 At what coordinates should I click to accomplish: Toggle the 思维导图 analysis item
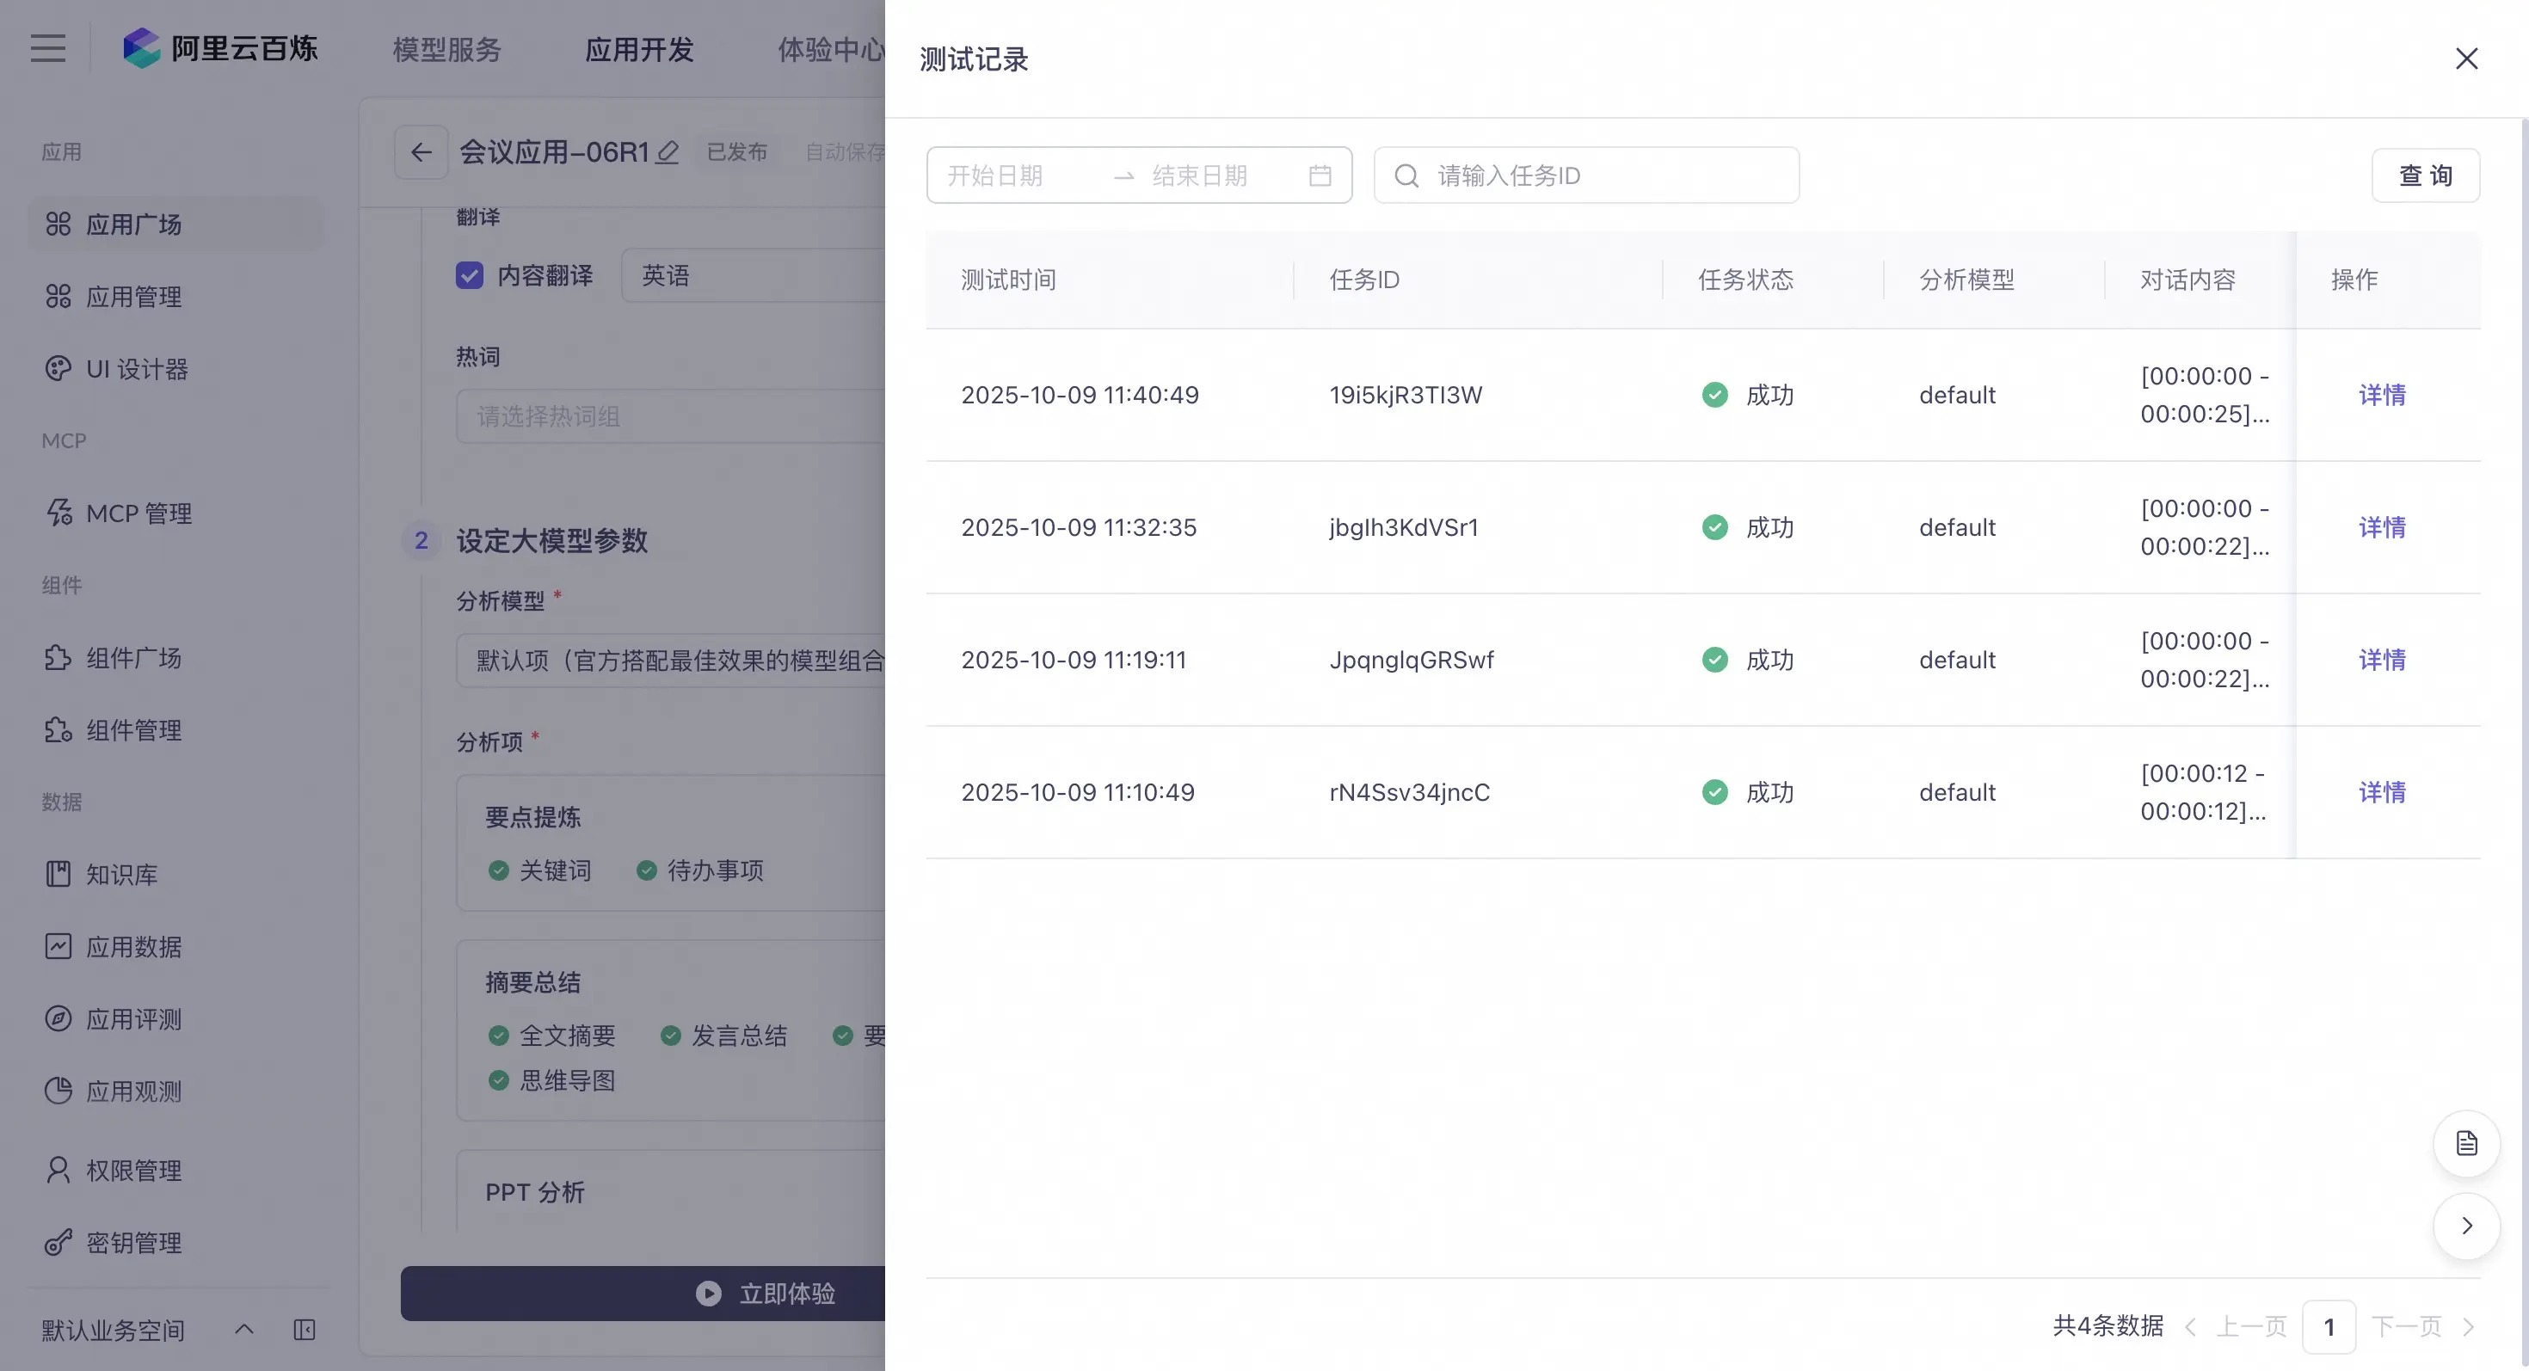[x=553, y=1080]
